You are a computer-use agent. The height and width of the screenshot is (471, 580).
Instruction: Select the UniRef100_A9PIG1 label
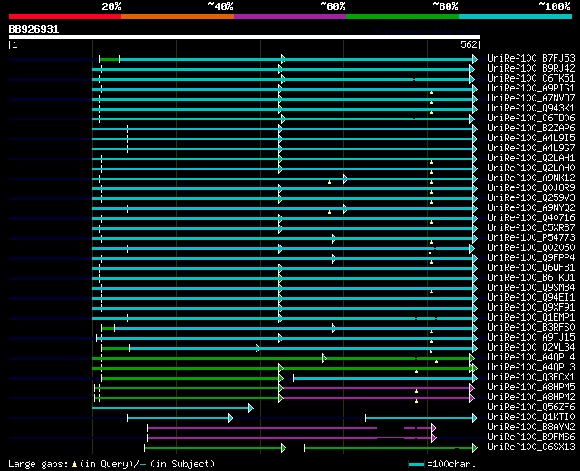click(531, 89)
